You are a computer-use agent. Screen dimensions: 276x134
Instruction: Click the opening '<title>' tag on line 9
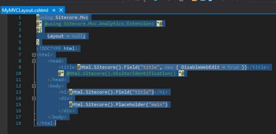(x=68, y=67)
